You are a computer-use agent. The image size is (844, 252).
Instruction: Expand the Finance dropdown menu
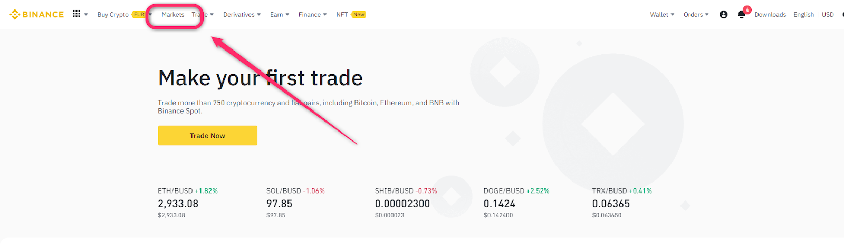point(312,15)
